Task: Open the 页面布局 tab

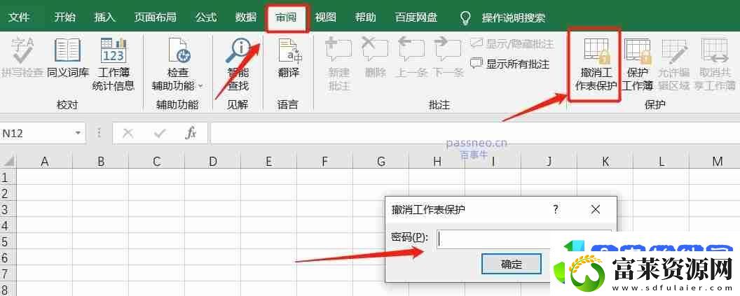Action: 156,17
